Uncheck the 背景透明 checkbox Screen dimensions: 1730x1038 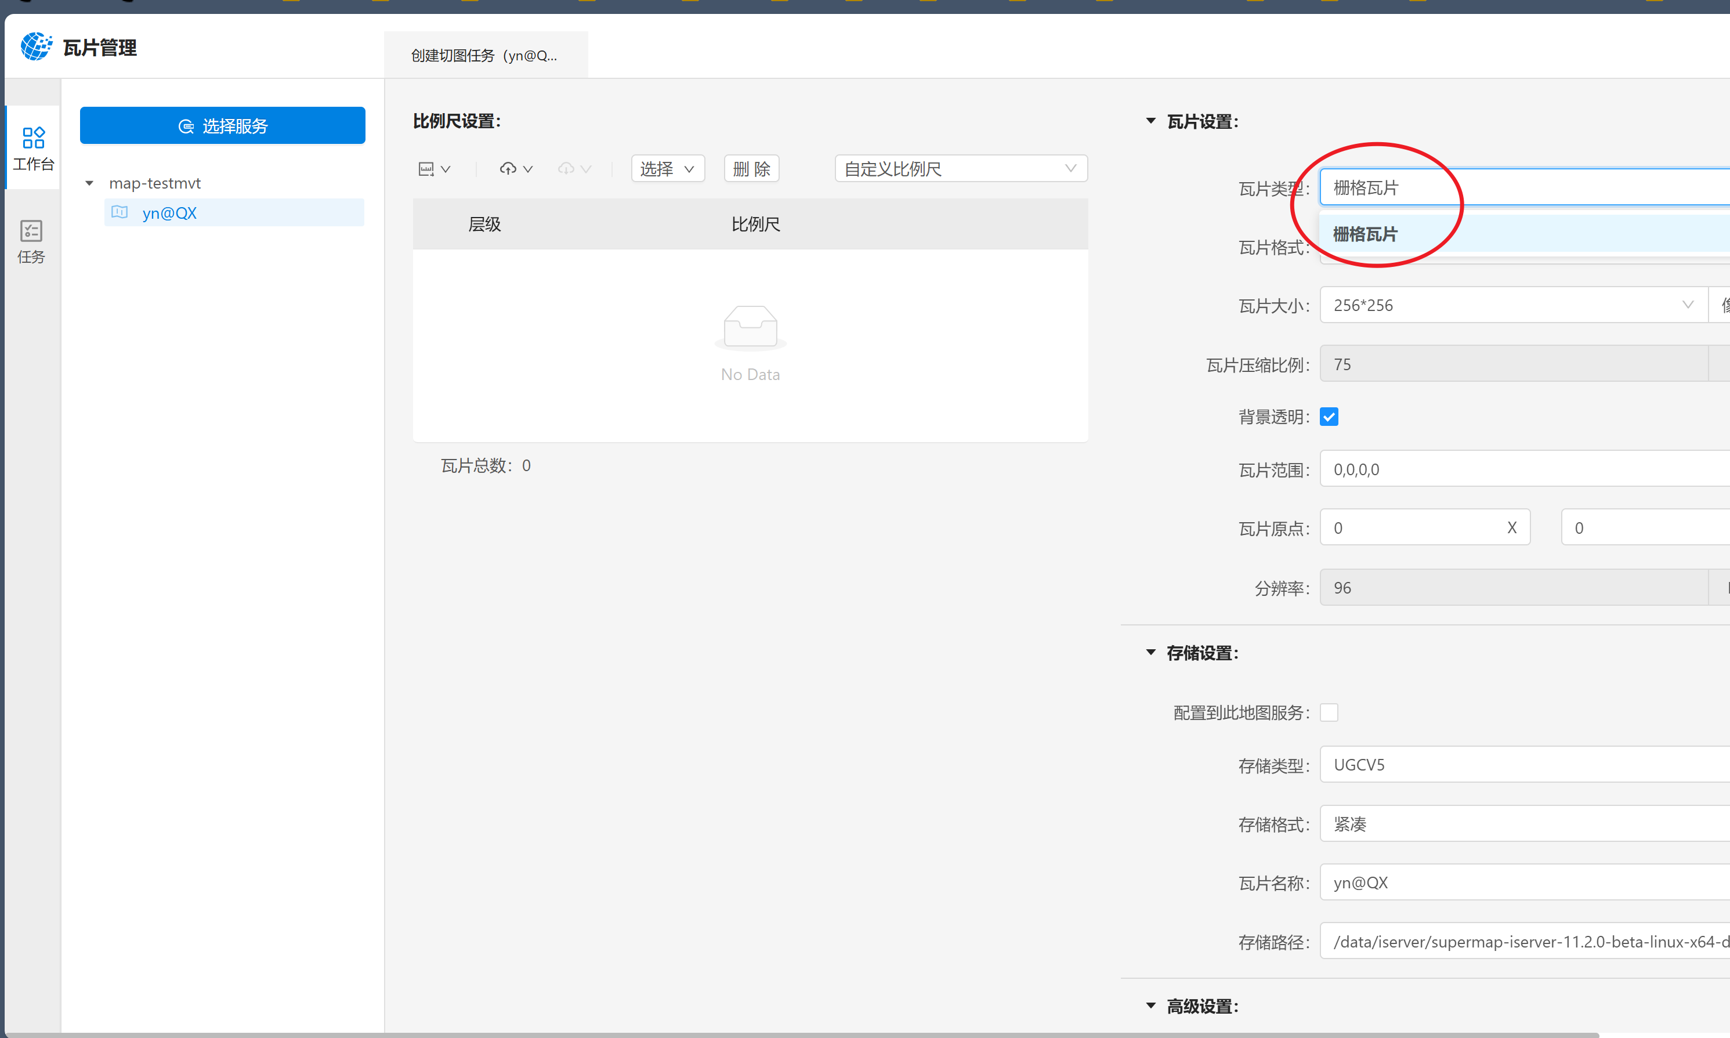coord(1329,417)
